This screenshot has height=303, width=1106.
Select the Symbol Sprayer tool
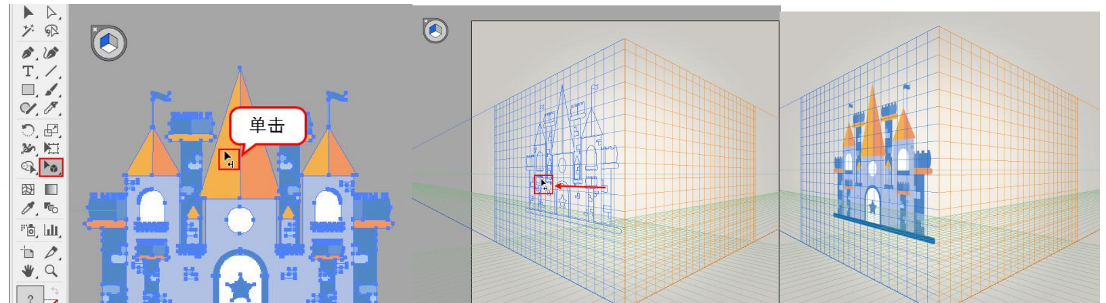coord(28,230)
